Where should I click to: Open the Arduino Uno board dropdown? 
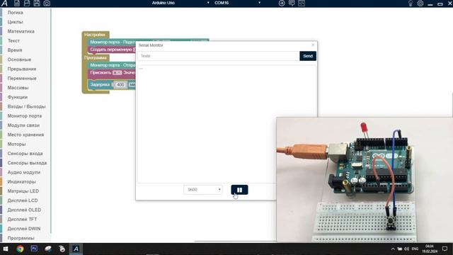coord(180,3)
